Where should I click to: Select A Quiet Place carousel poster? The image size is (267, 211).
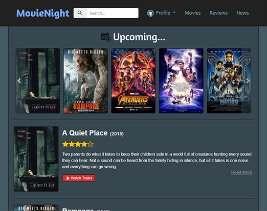click(38, 81)
